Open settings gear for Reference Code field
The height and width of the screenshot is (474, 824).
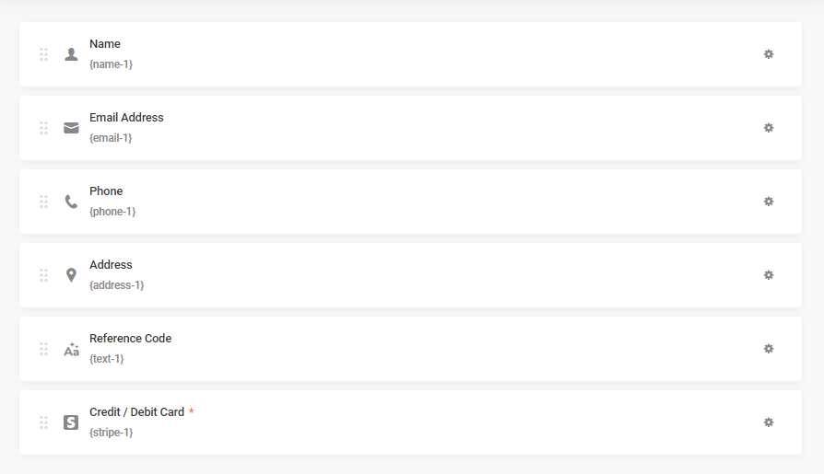769,349
